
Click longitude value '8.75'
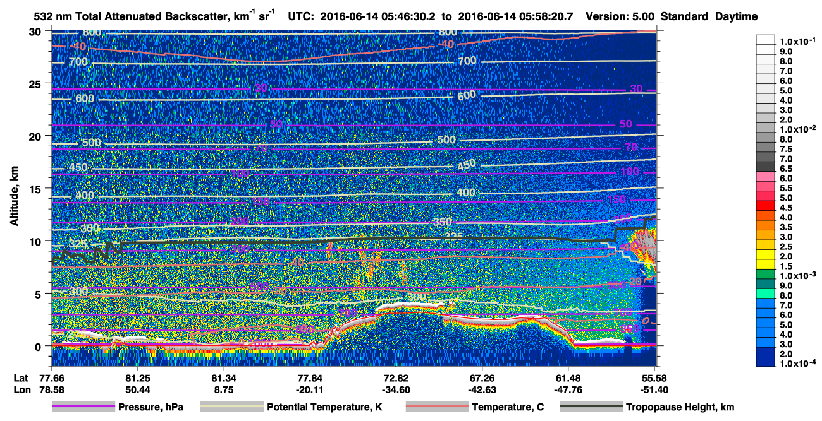pyautogui.click(x=223, y=391)
